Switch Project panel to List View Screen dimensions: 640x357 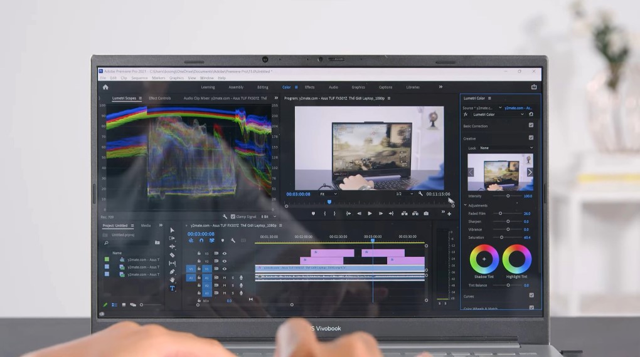pyautogui.click(x=114, y=305)
